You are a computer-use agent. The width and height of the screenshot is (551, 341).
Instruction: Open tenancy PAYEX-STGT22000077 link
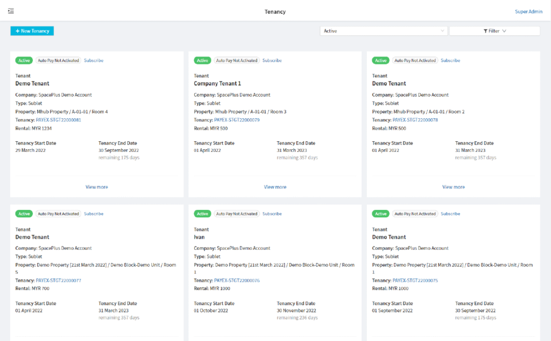tap(58, 280)
